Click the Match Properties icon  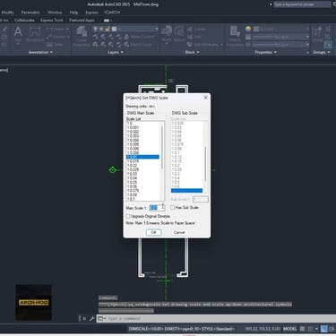click(x=235, y=31)
